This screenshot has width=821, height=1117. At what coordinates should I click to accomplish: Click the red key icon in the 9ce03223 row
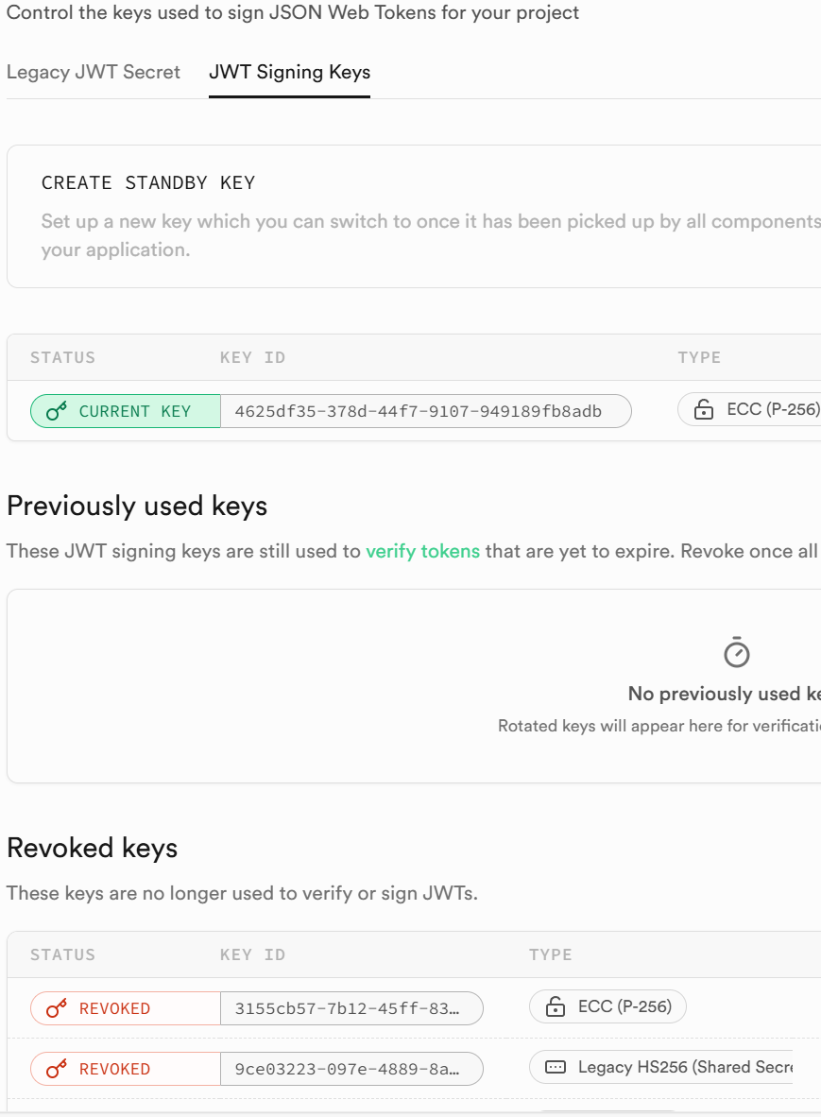coord(57,1069)
